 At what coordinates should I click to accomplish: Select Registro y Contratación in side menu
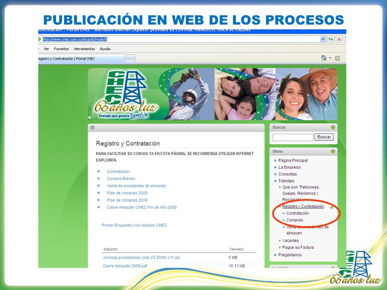click(x=303, y=206)
